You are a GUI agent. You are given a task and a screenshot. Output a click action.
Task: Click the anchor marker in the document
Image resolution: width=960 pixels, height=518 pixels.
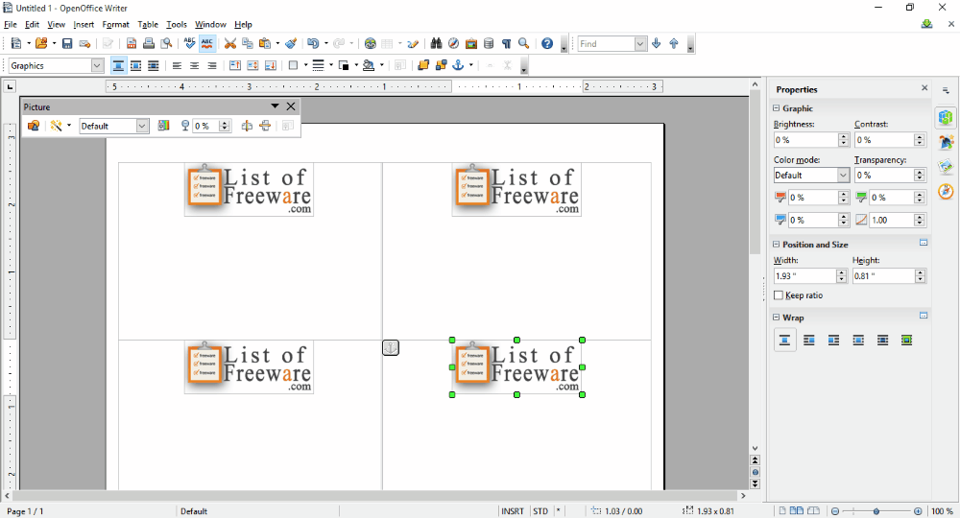click(391, 347)
